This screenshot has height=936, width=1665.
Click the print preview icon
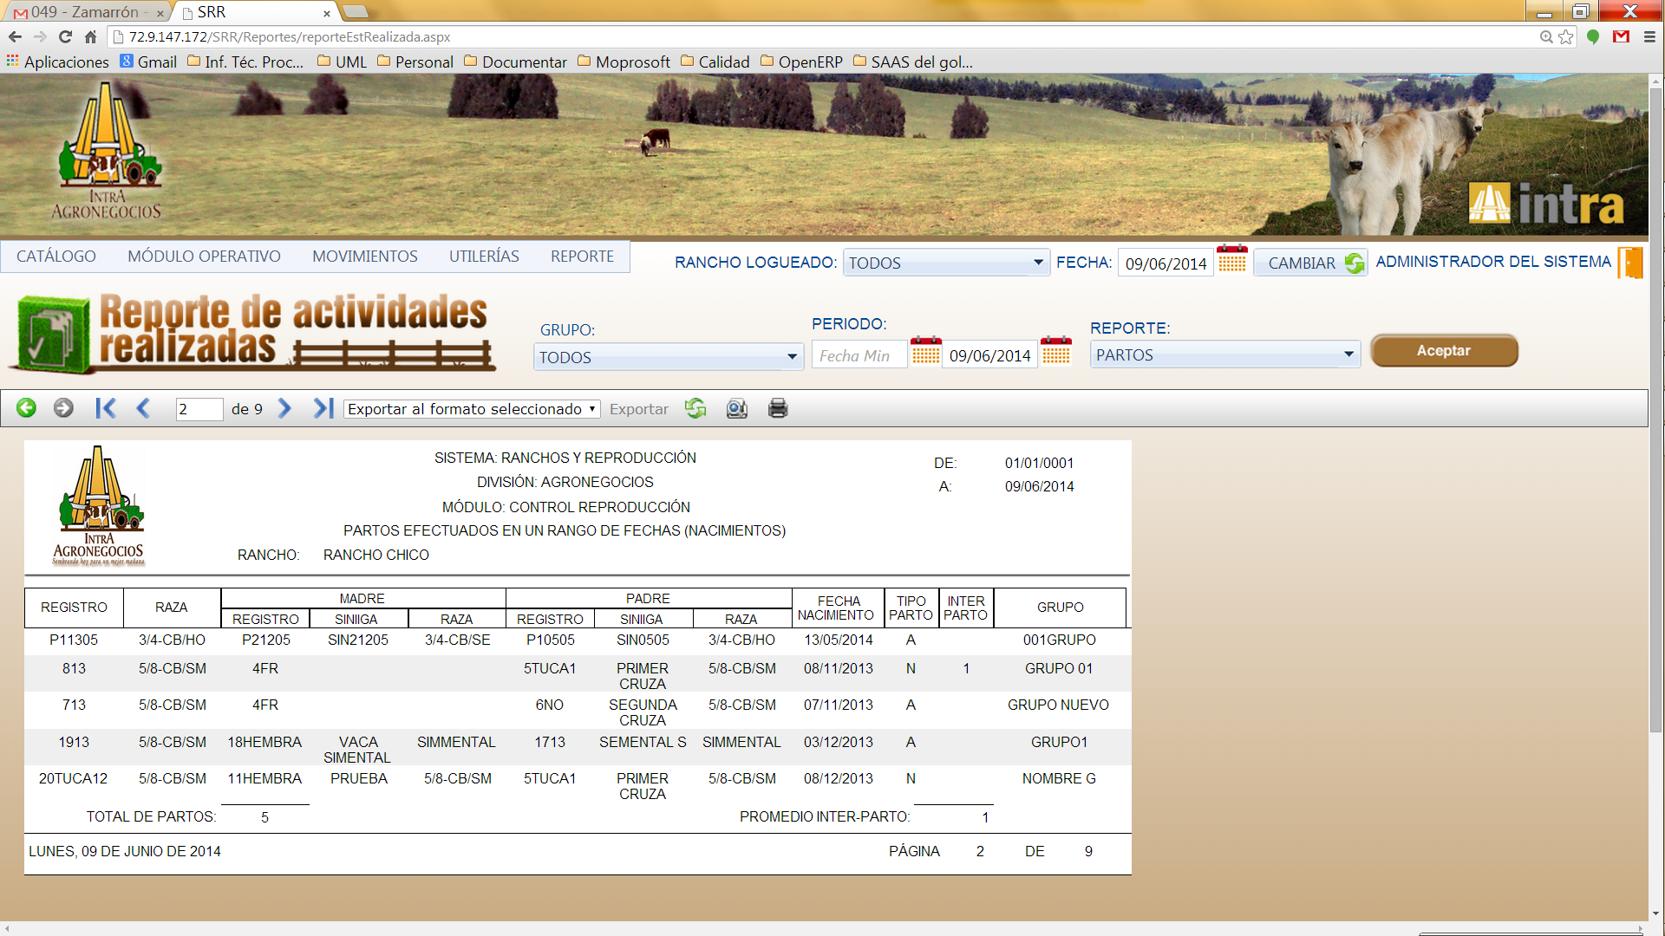736,408
